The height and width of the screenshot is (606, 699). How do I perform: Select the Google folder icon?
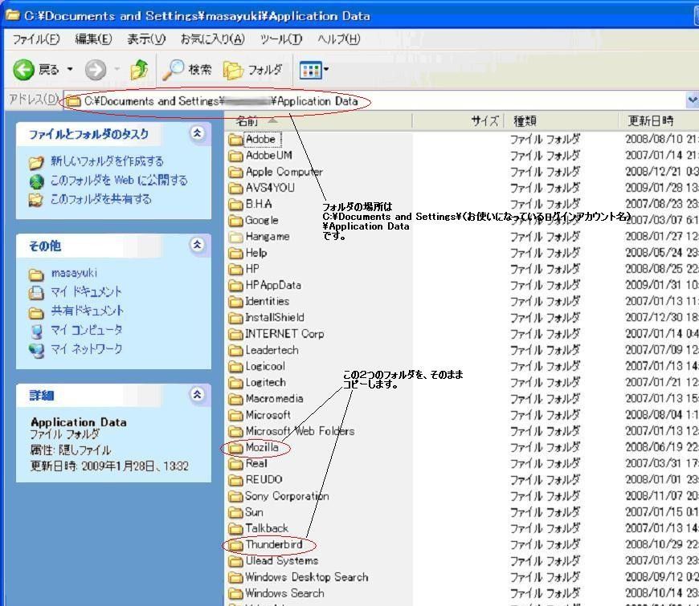click(x=236, y=221)
